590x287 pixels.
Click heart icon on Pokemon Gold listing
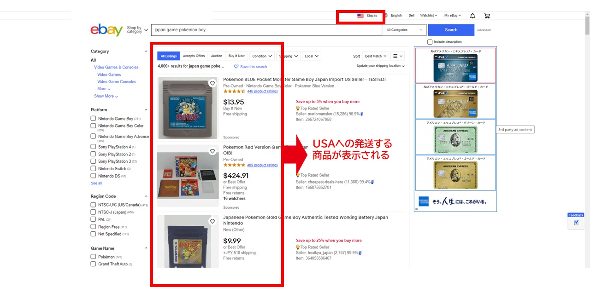[212, 221]
